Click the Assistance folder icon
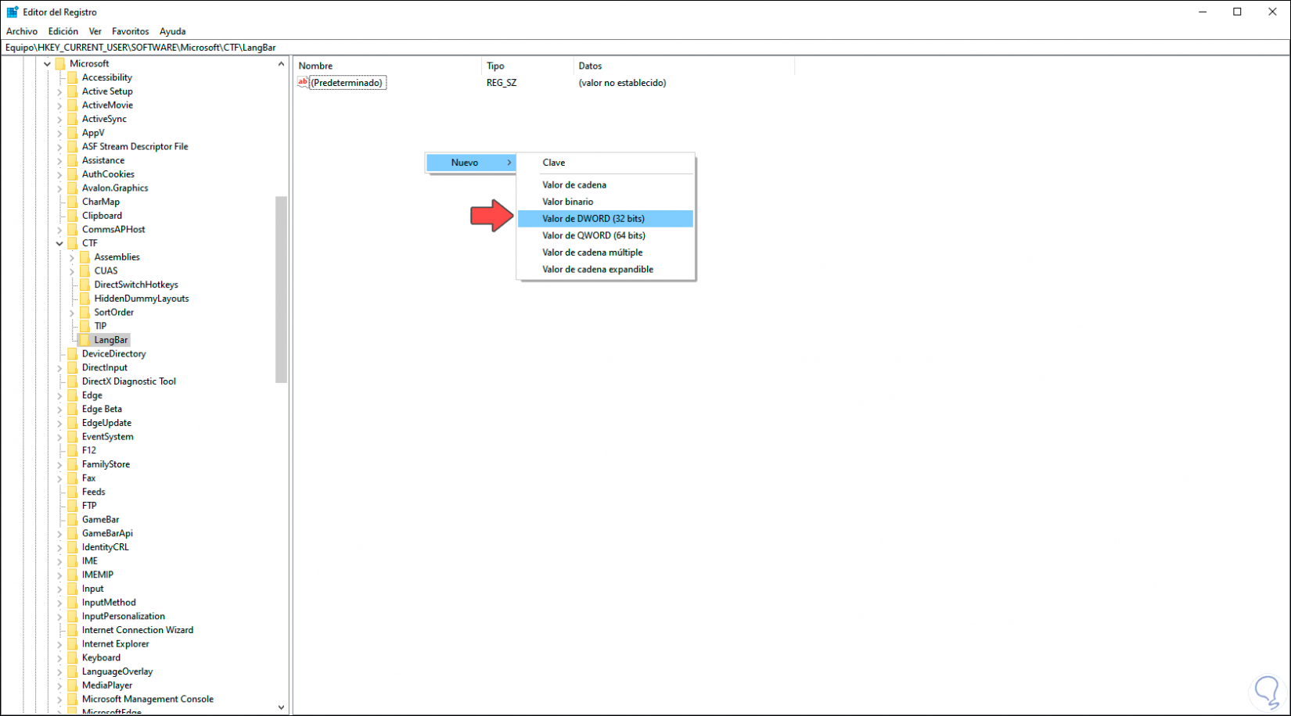The width and height of the screenshot is (1291, 716). (72, 160)
